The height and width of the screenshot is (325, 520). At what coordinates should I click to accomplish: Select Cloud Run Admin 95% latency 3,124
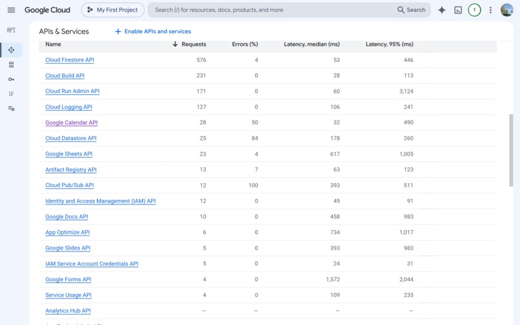tap(406, 91)
